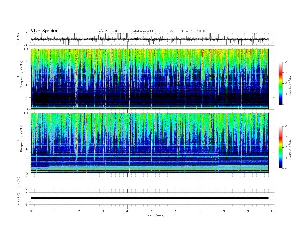
Task: Click the "3" tick label on the time axis
Action: point(103,211)
